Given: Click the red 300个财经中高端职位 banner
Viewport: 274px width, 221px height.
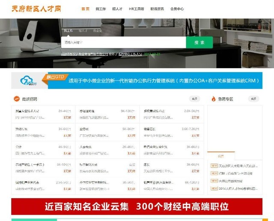Looking at the screenshot, I should pos(137,206).
